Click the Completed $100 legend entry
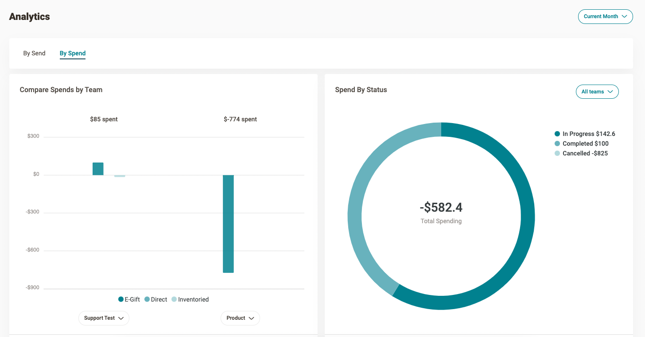Screen dimensions: 645x337 click(582, 143)
